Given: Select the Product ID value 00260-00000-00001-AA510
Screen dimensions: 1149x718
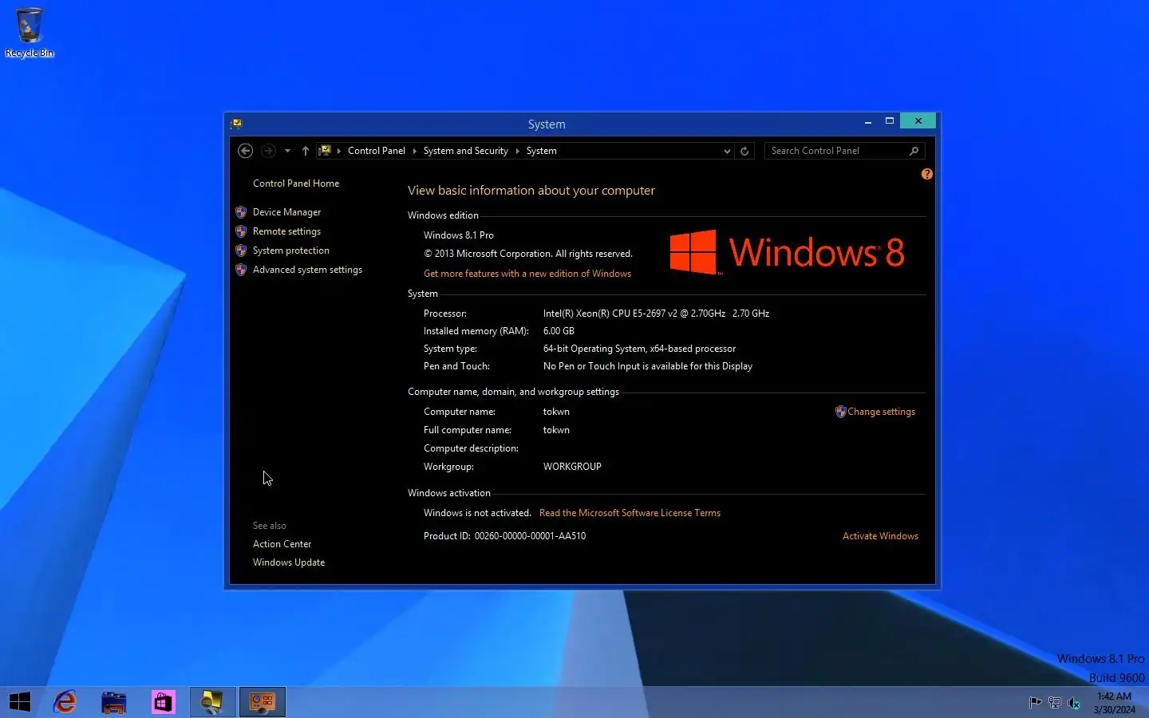Looking at the screenshot, I should [530, 536].
